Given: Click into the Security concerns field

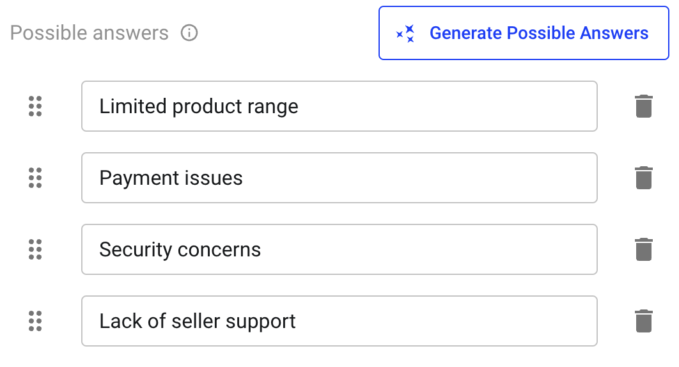Looking at the screenshot, I should coord(339,249).
